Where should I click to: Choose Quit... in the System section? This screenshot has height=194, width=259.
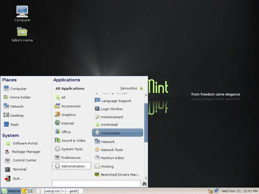14,178
